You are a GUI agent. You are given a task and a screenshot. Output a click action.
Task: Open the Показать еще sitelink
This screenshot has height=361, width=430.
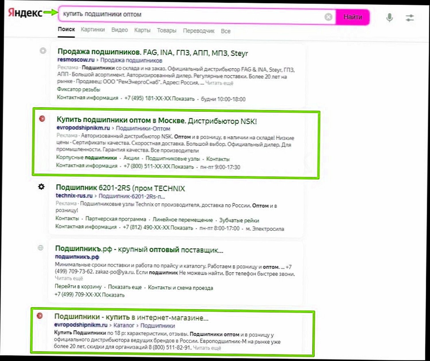pyautogui.click(x=125, y=287)
